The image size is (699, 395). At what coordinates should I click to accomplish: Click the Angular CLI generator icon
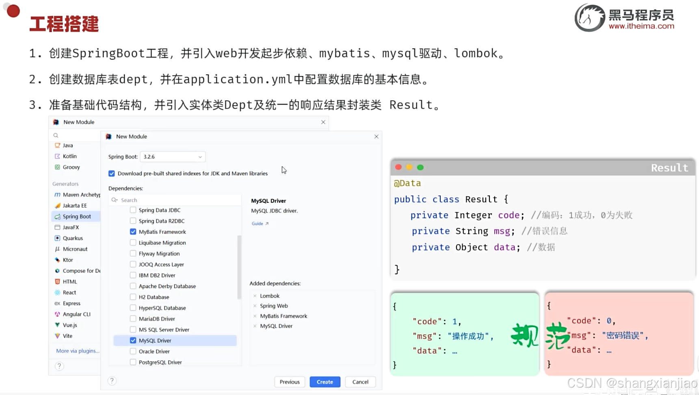tap(57, 314)
